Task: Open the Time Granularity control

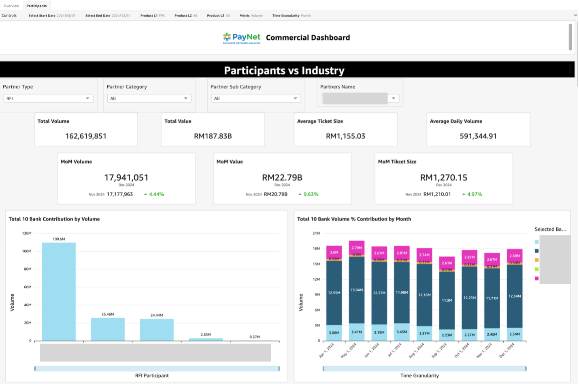Action: point(291,15)
